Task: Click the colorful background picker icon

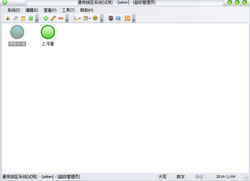Action: click(86, 18)
